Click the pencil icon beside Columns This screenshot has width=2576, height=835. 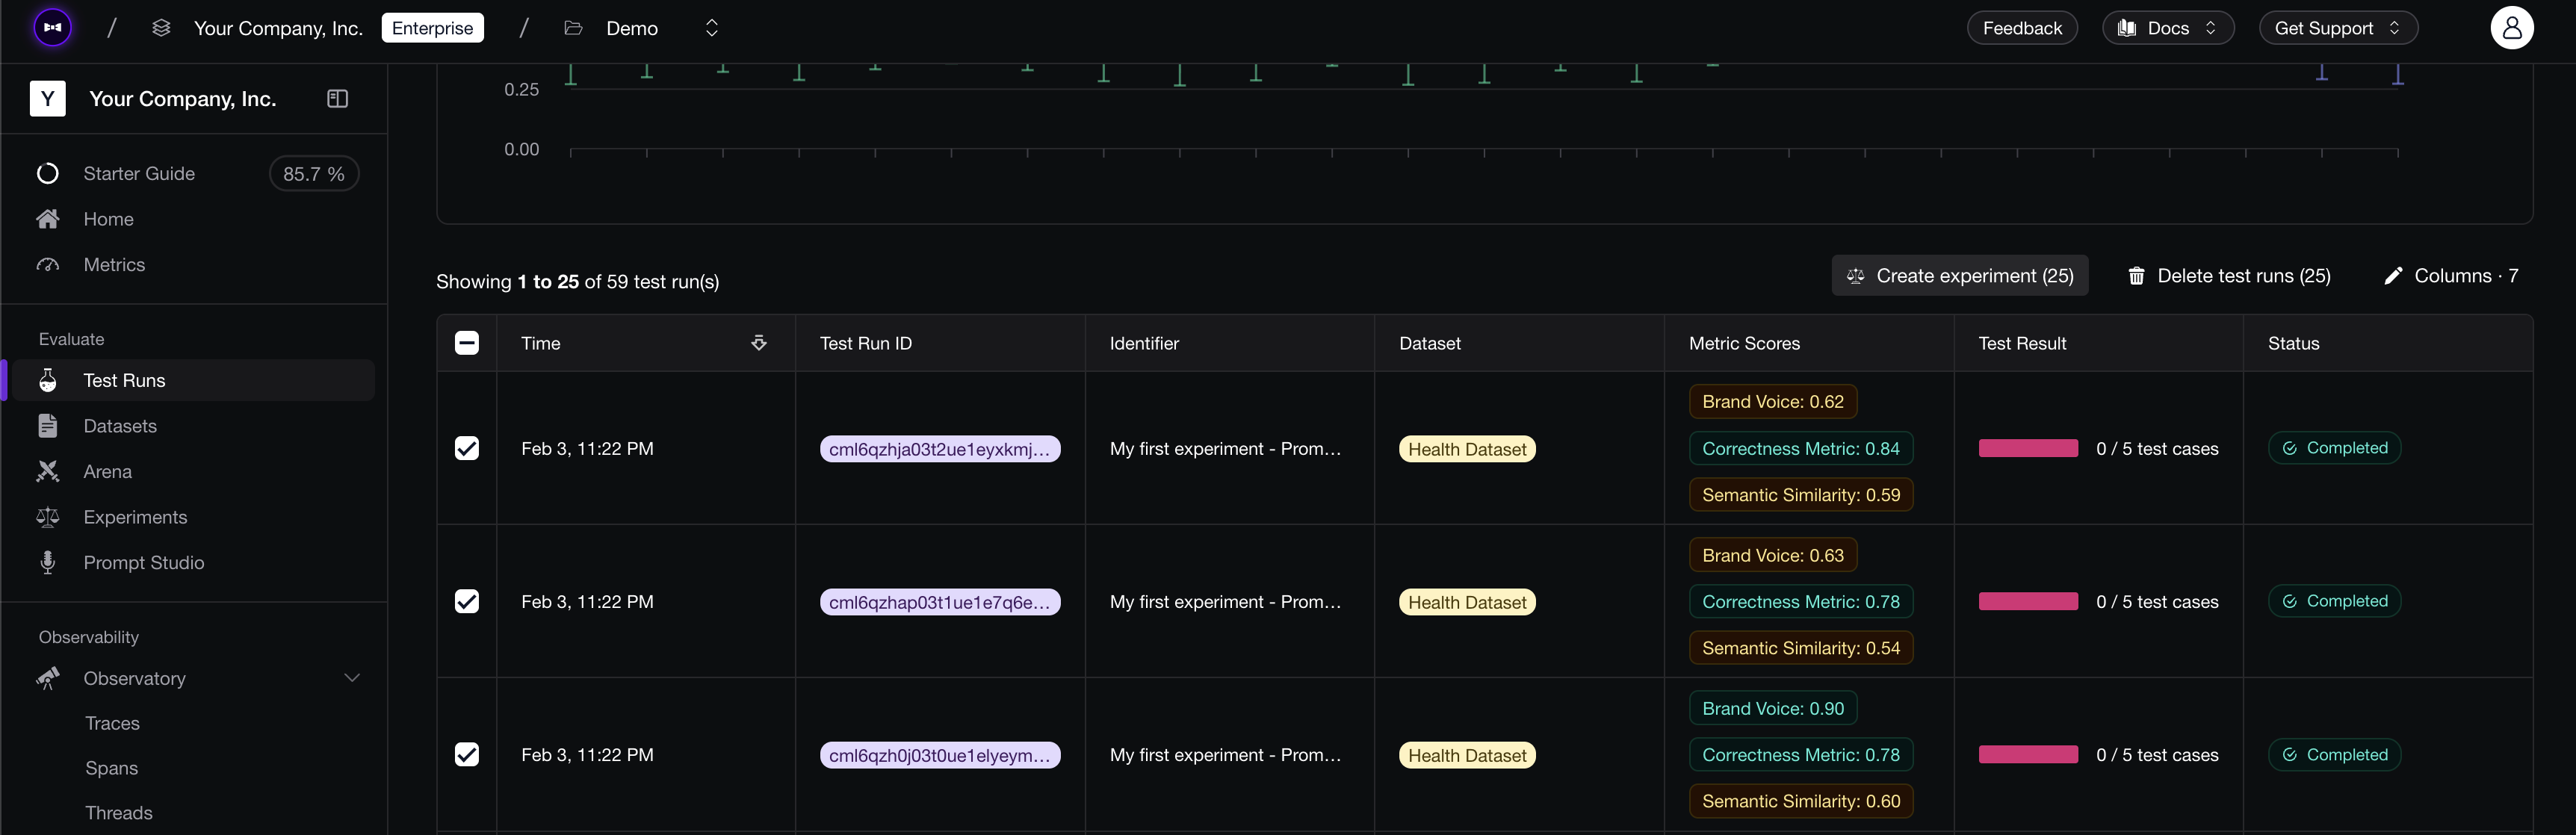click(x=2393, y=276)
